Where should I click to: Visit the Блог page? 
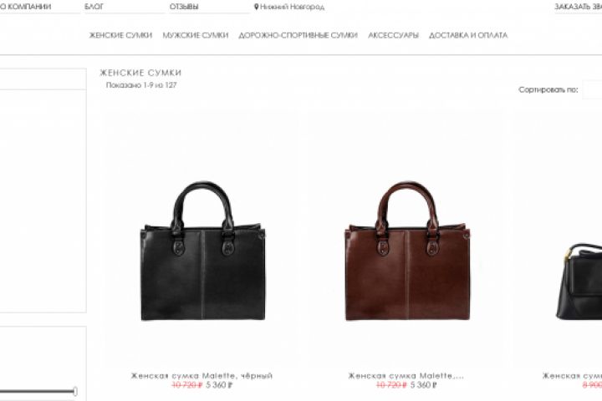pos(94,7)
